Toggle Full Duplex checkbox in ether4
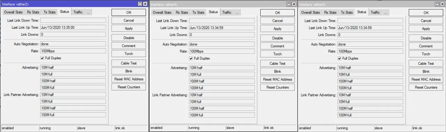 [191, 59]
